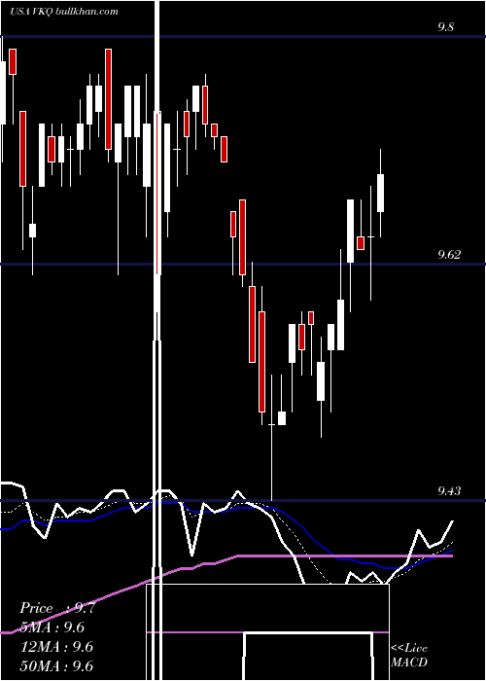Click the Price : 9.7 readout
Screen dimensions: 486x681
pyautogui.click(x=57, y=608)
